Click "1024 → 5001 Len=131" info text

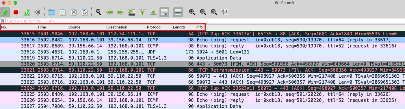pos(223,52)
